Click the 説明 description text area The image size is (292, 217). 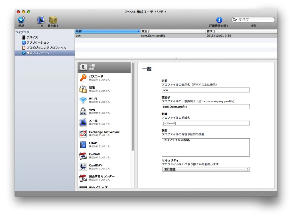coord(206,147)
